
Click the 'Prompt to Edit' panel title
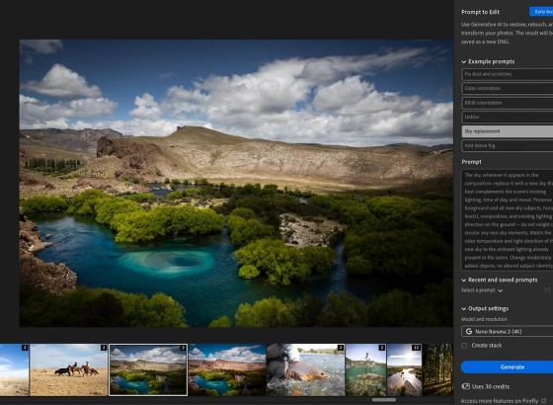480,12
